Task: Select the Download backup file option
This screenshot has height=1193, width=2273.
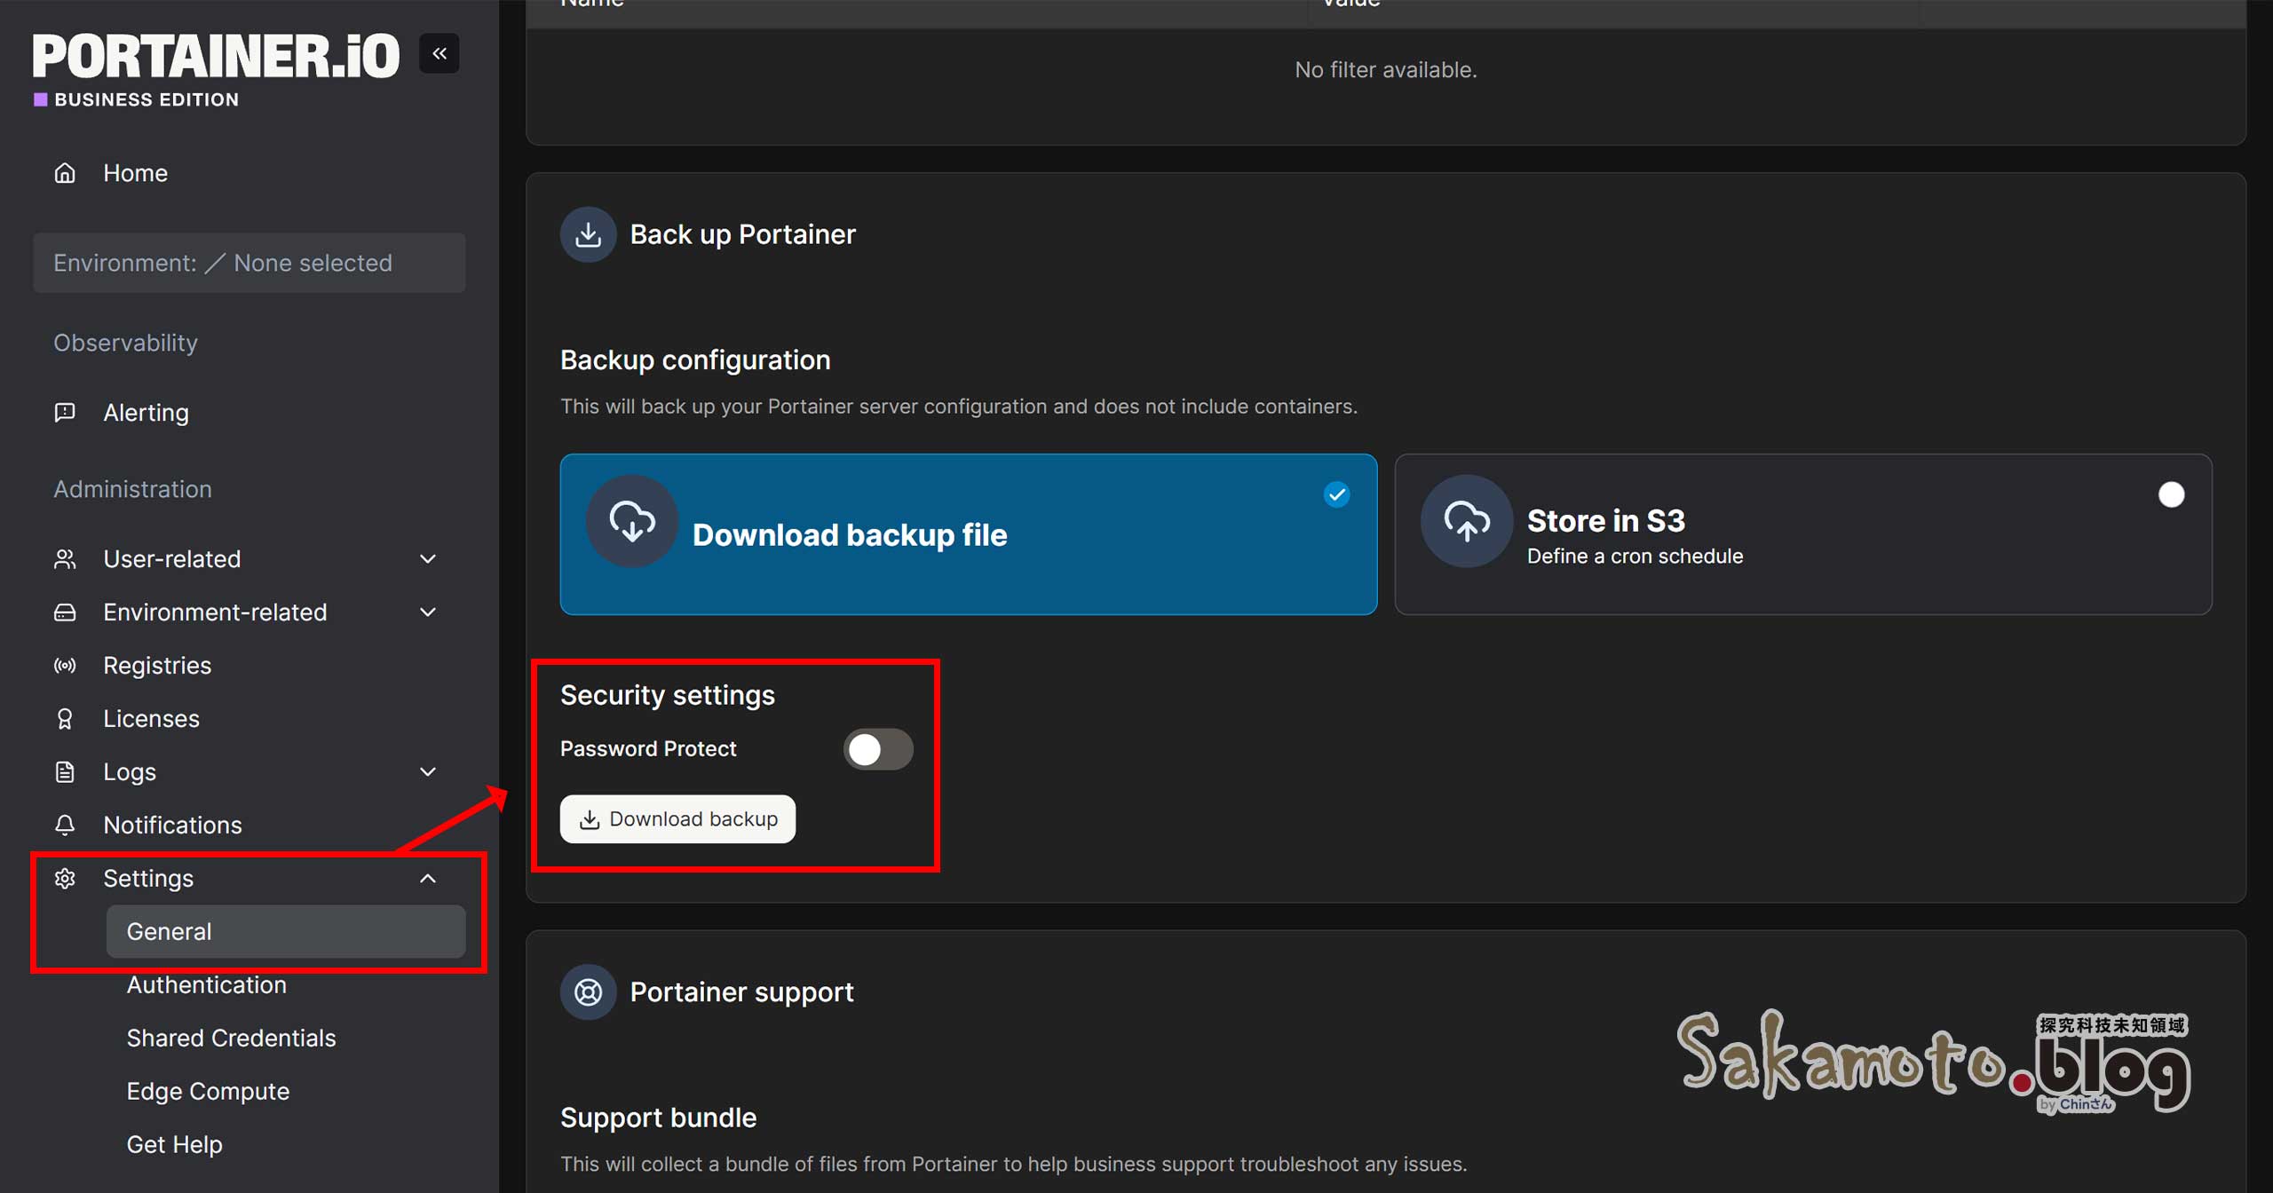Action: pos(968,534)
